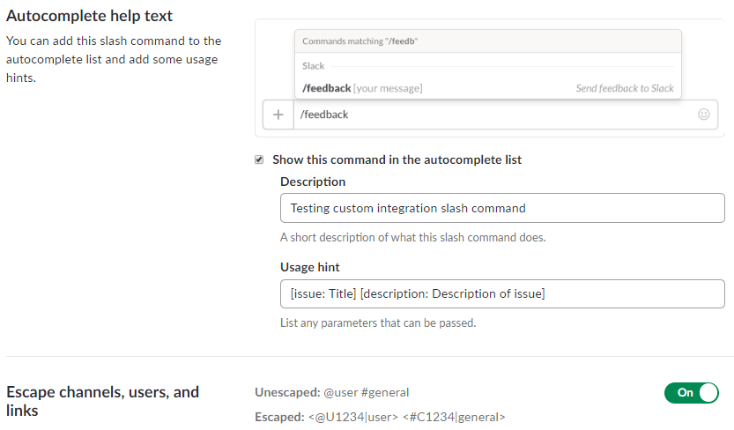The height and width of the screenshot is (430, 734).
Task: Click the 'Slack' section label in autocomplete
Action: [313, 66]
